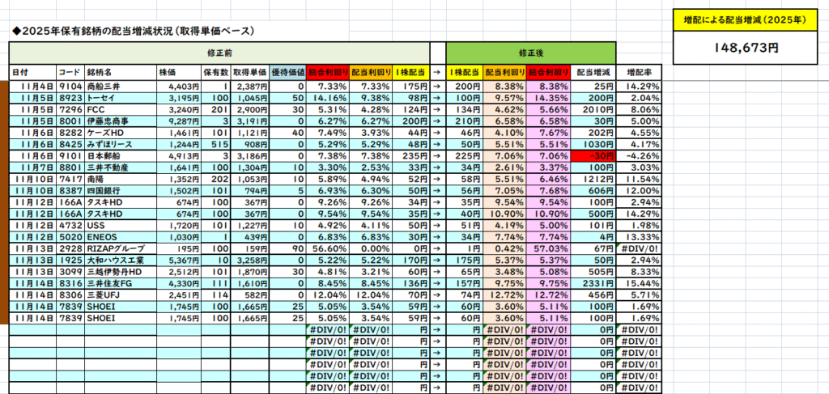
Task: Select the 56.60% total yield cell
Action: 328,248
